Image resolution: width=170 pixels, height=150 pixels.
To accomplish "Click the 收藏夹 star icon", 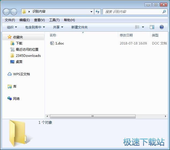I will 10,37.
